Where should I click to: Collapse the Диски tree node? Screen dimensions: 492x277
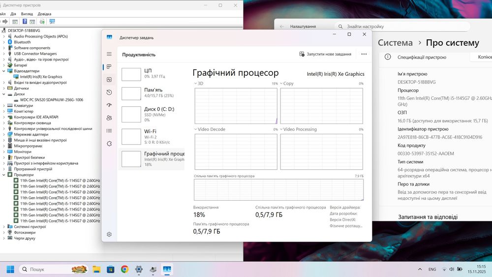(4, 94)
